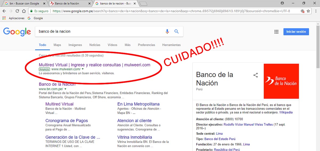
Task: Open Google bookmark in bookmarks bar
Action: (35, 18)
